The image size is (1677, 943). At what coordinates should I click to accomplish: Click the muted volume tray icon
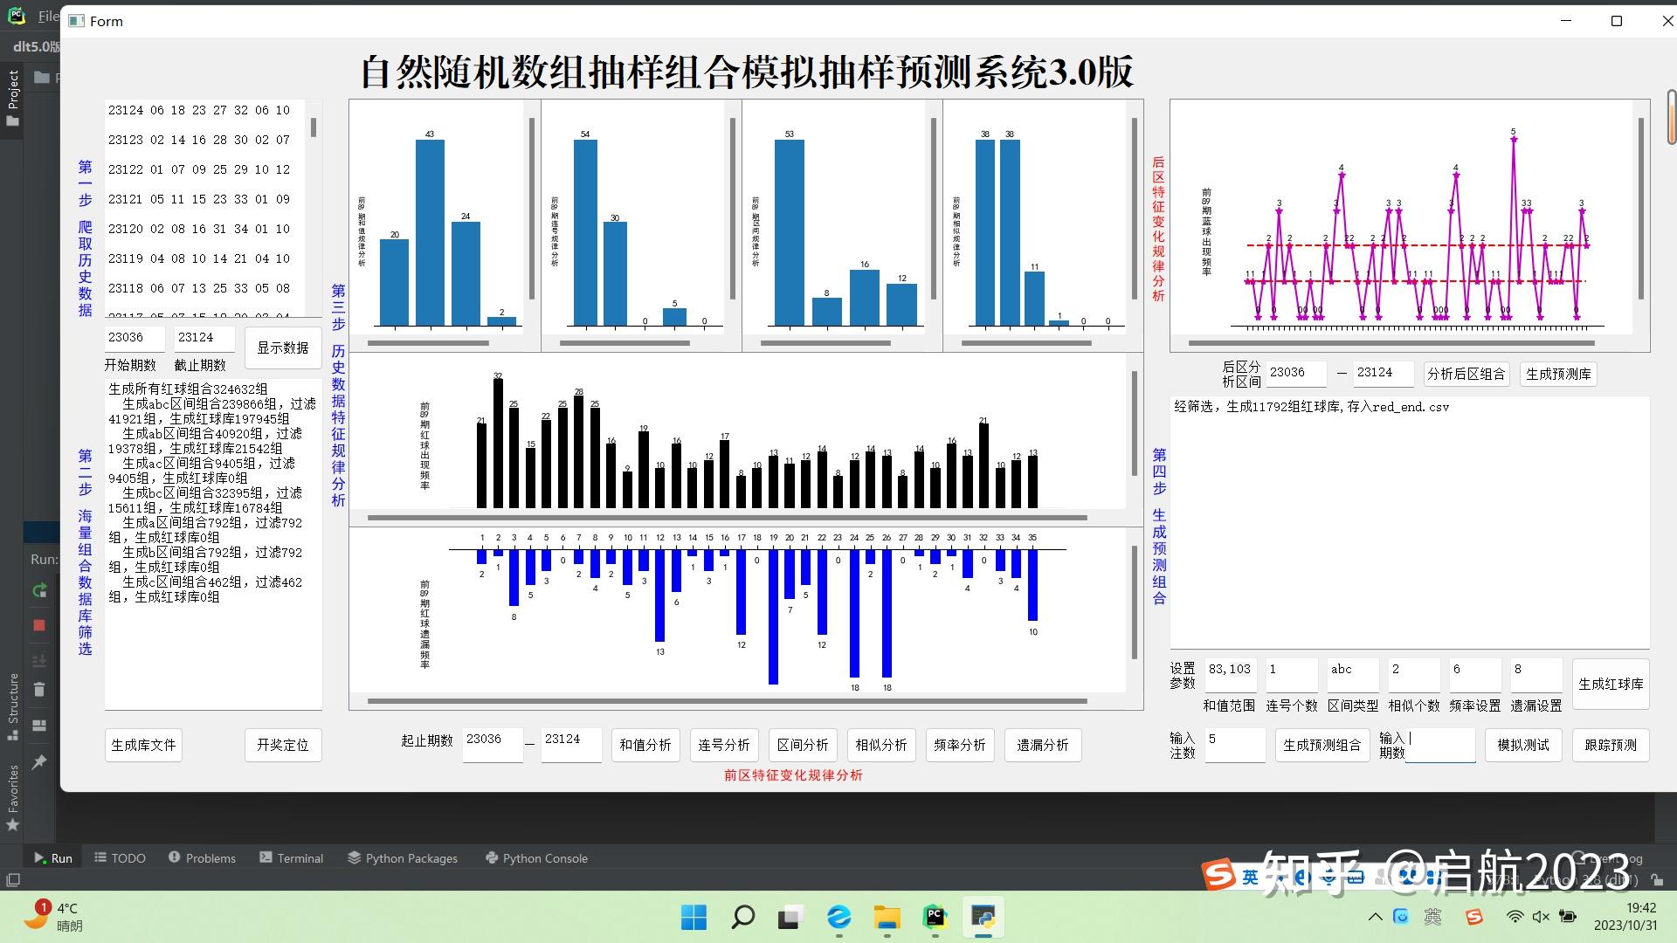(x=1541, y=917)
